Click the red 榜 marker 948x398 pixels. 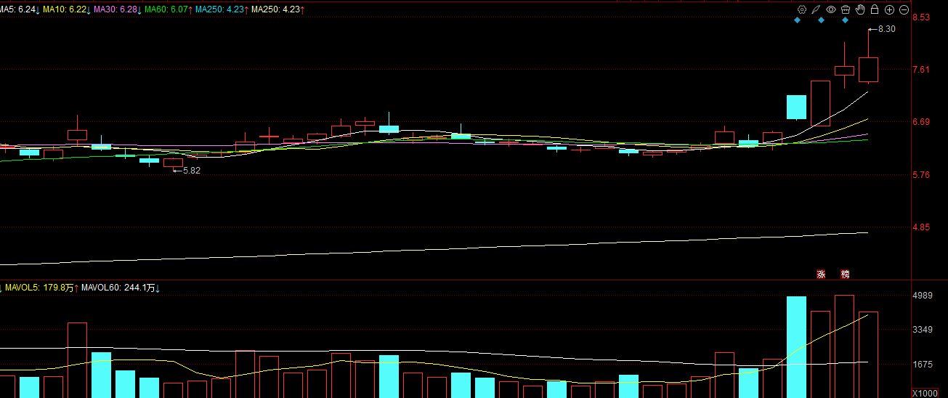845,274
